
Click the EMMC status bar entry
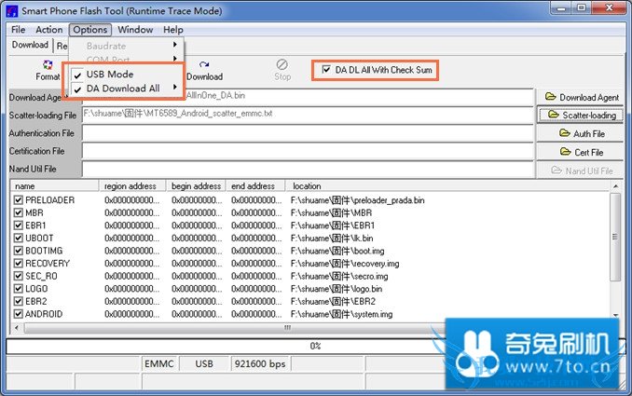(159, 363)
